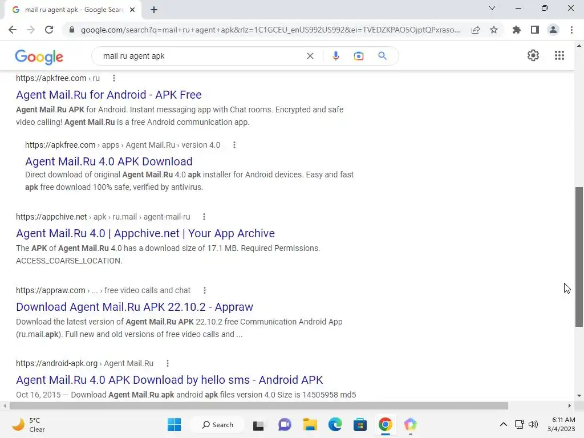Open the taskbar Search box
This screenshot has width=584, height=438.
(217, 424)
